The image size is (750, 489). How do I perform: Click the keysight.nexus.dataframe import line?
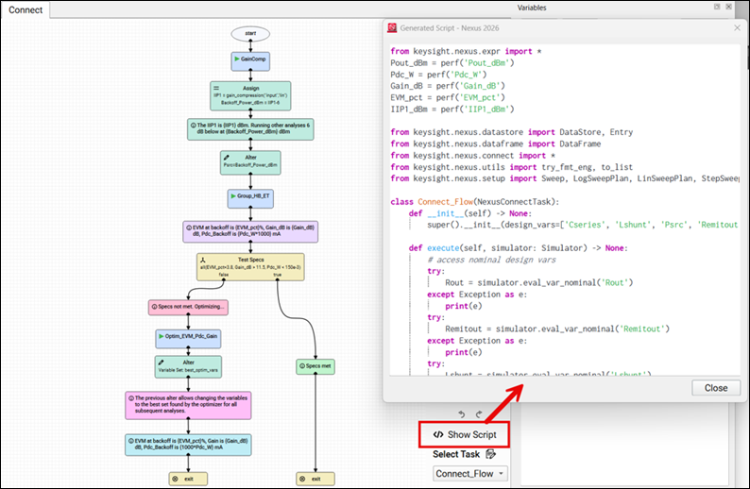pos(495,143)
